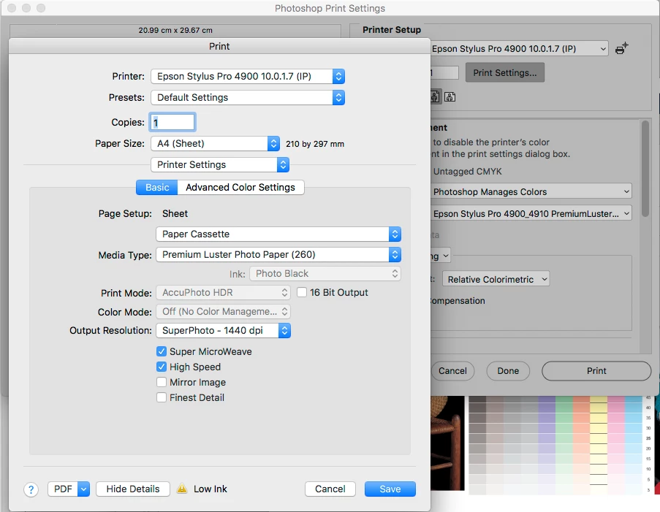Viewport: 660px width, 512px height.
Task: Open the Paper Cassette source dropdown
Action: coord(278,234)
